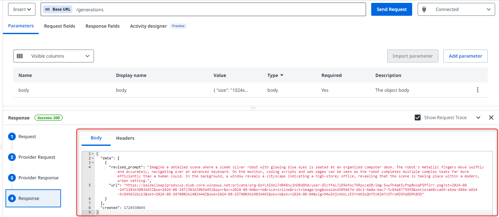The height and width of the screenshot is (217, 499).
Task: Open the Connected connection dropdown
Action: click(456, 9)
